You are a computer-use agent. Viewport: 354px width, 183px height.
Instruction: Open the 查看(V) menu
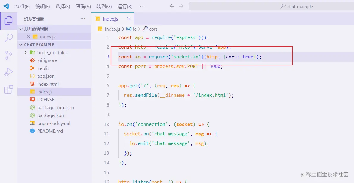83,6
